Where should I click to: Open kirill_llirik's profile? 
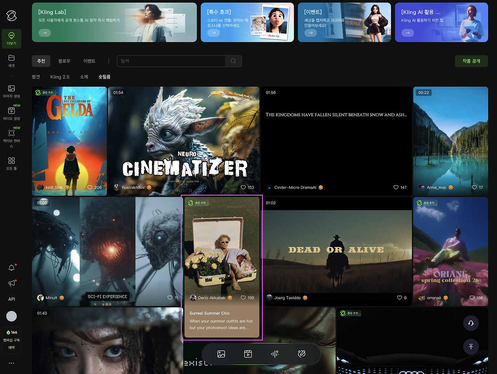[54, 187]
